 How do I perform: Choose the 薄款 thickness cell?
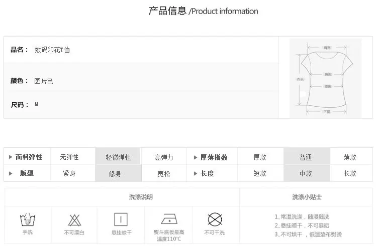tap(350, 157)
